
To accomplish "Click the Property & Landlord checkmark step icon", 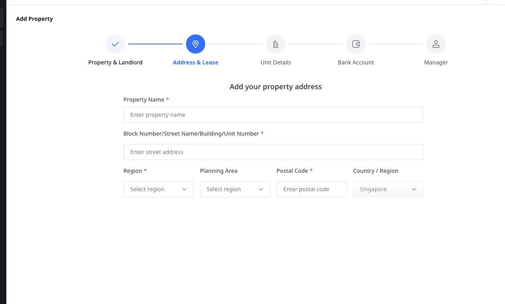I will [115, 44].
